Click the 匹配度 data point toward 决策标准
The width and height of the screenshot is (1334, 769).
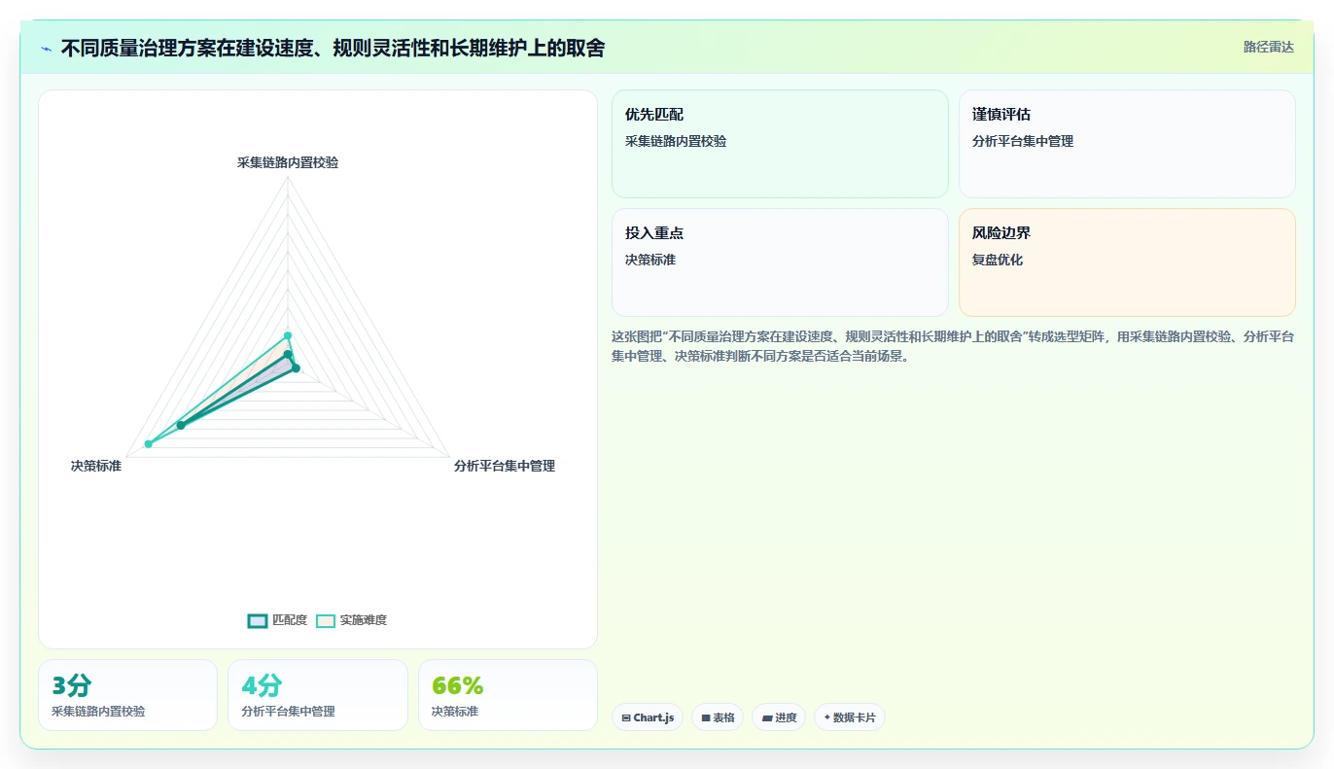[180, 425]
